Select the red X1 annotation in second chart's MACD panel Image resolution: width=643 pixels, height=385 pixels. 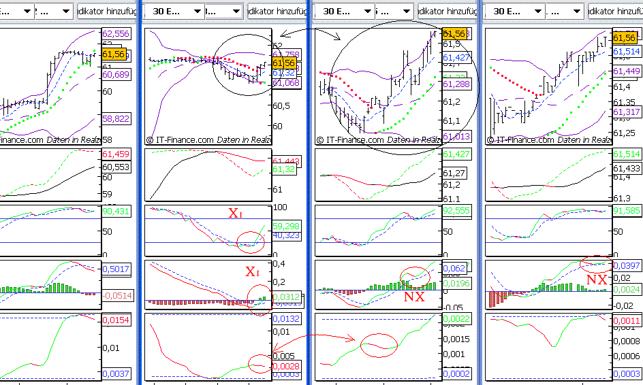coord(253,272)
